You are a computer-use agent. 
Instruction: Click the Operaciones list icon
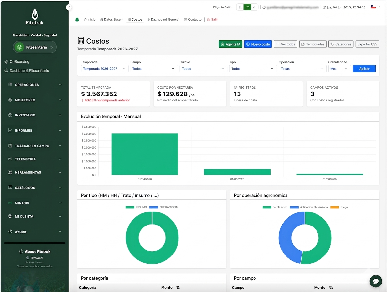[10, 84]
